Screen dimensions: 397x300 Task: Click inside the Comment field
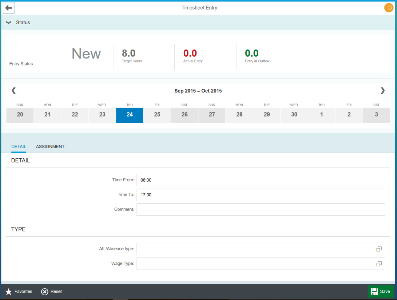click(x=261, y=209)
